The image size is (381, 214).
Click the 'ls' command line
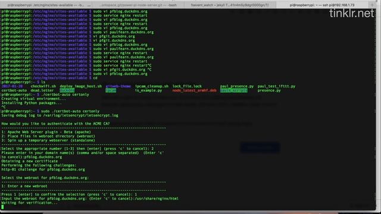[43, 82]
